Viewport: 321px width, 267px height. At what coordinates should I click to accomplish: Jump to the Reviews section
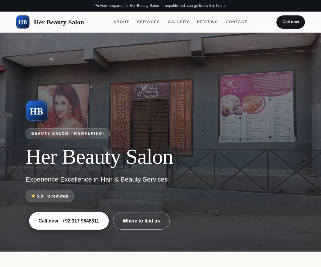207,22
